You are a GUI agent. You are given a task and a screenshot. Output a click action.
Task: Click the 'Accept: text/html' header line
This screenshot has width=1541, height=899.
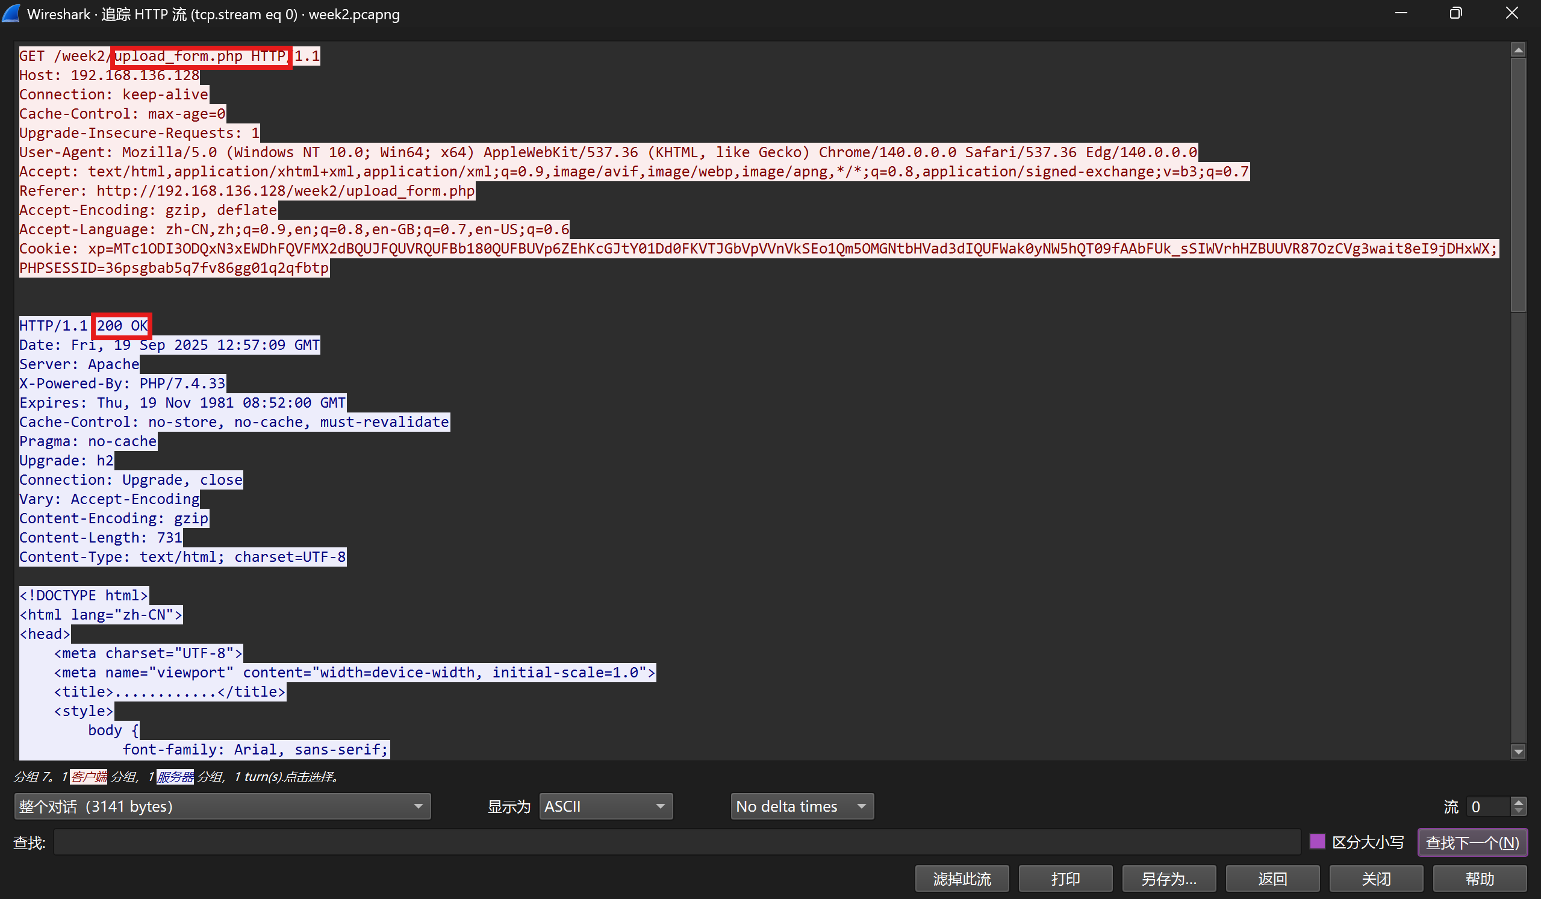[634, 171]
